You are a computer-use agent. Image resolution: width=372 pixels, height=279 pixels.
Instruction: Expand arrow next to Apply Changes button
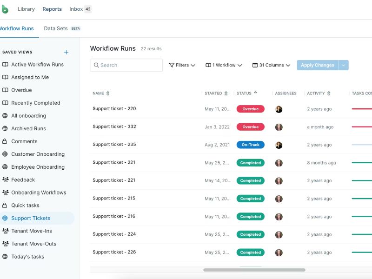(344, 65)
